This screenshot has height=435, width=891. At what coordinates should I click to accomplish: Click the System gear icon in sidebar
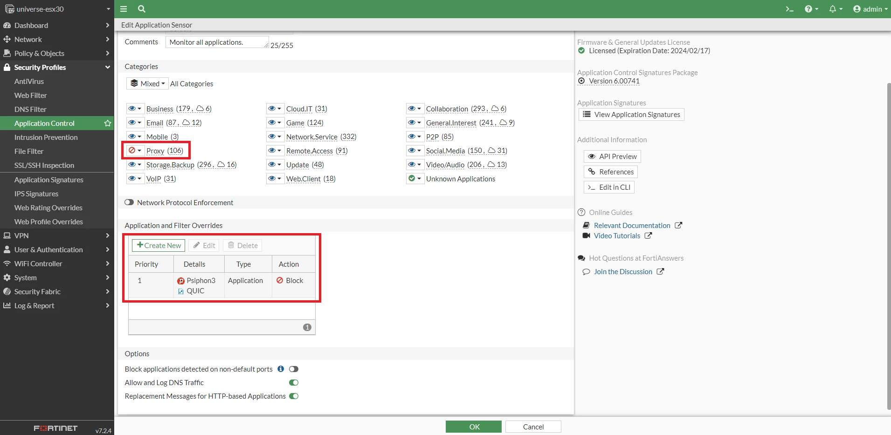(7, 277)
